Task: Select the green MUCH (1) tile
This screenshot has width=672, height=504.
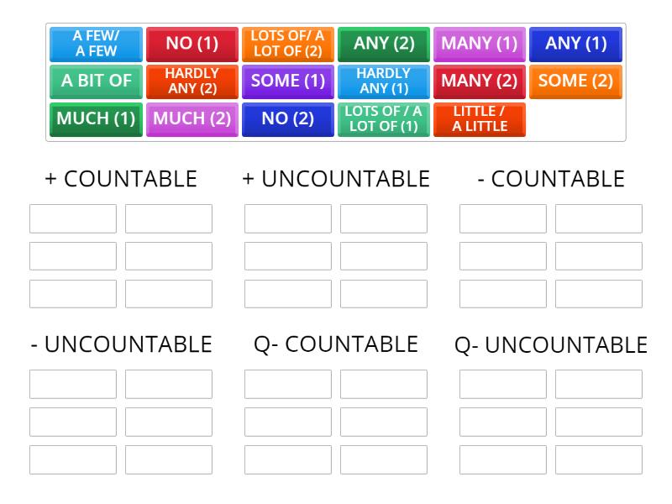Action: pyautogui.click(x=96, y=119)
